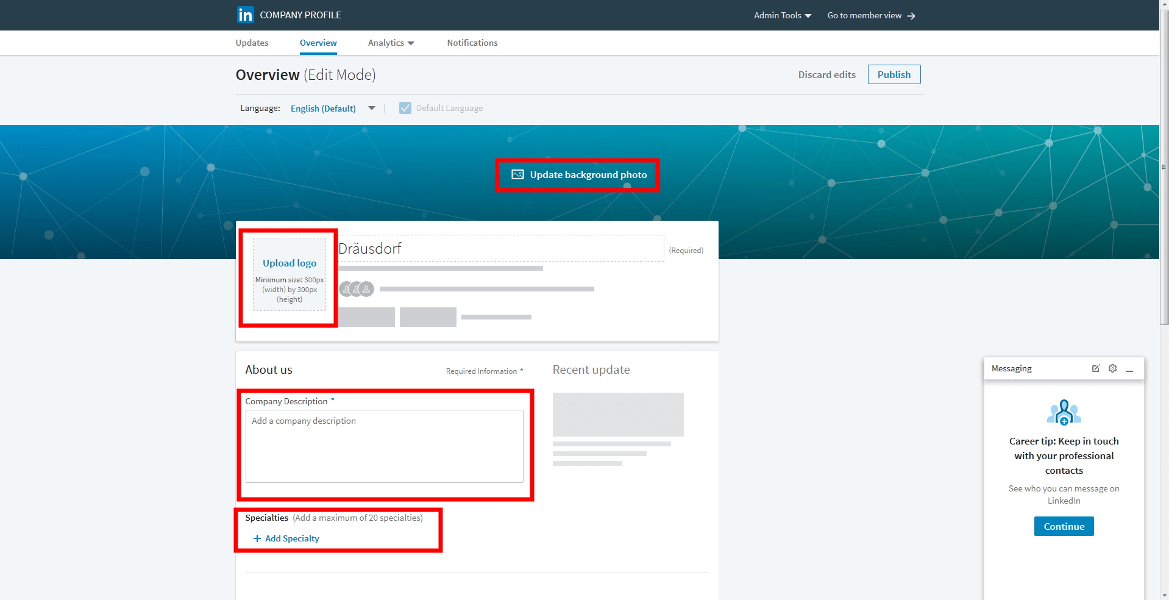1169x600 pixels.
Task: Click Discard edits link
Action: 826,74
